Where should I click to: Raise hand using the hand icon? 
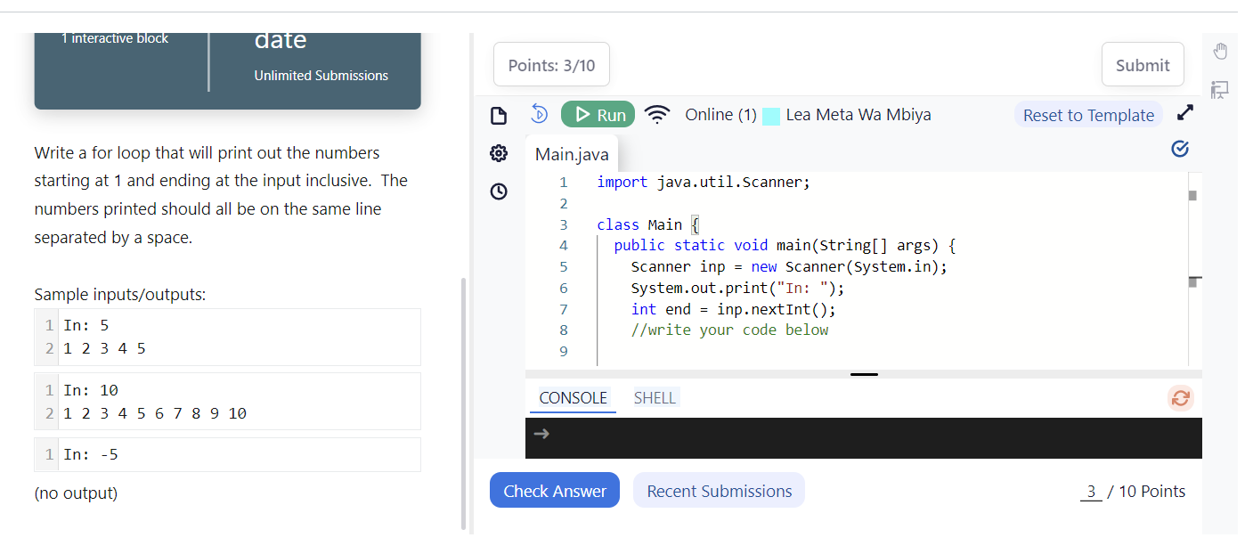click(x=1220, y=51)
